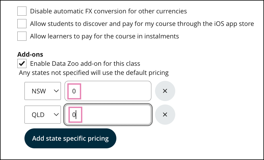The height and width of the screenshot is (160, 264).
Task: Click the chevron arrow beside NSW
Action: tap(56, 91)
